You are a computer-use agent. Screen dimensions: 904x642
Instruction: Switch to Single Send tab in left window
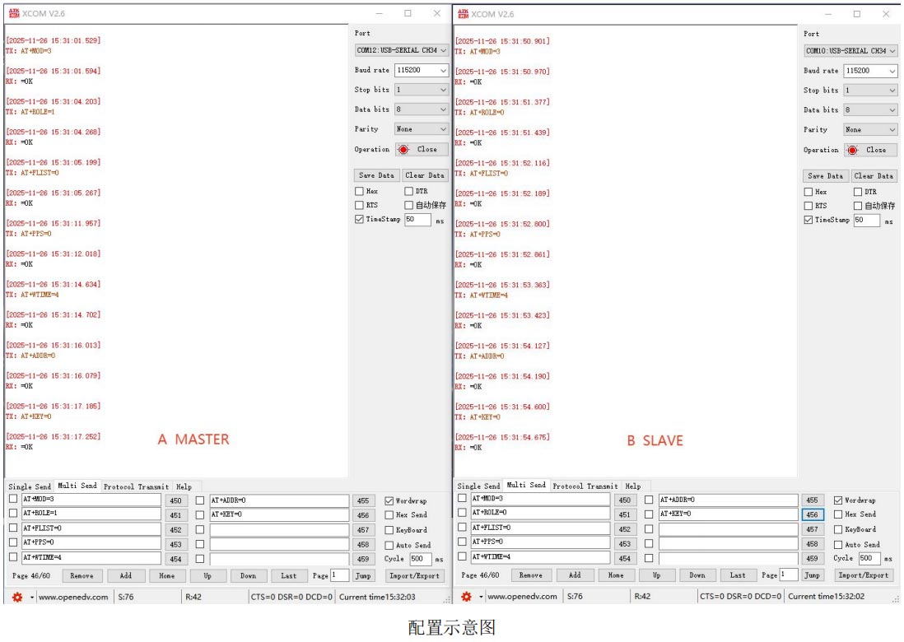(x=30, y=486)
